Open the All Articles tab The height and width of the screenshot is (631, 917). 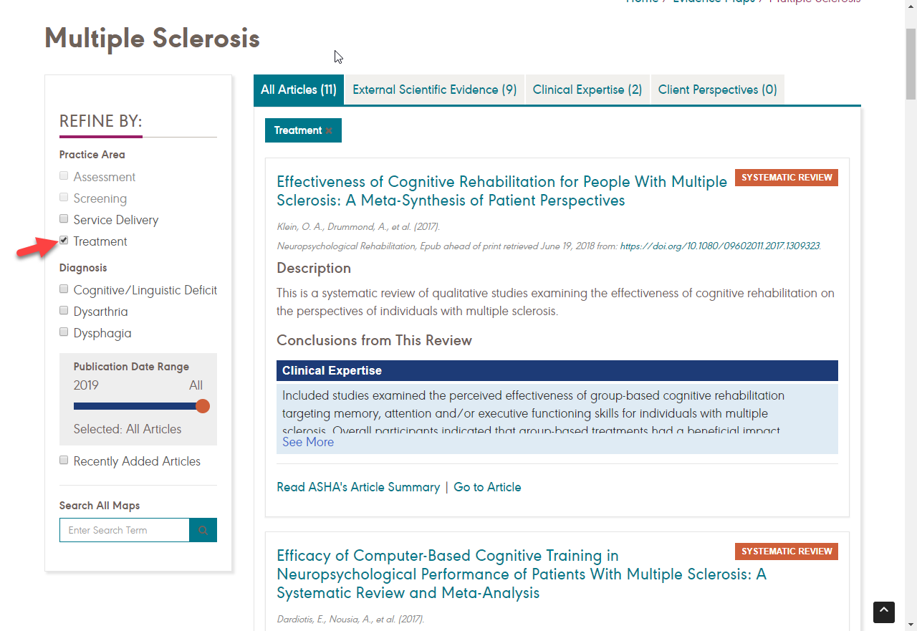point(298,90)
